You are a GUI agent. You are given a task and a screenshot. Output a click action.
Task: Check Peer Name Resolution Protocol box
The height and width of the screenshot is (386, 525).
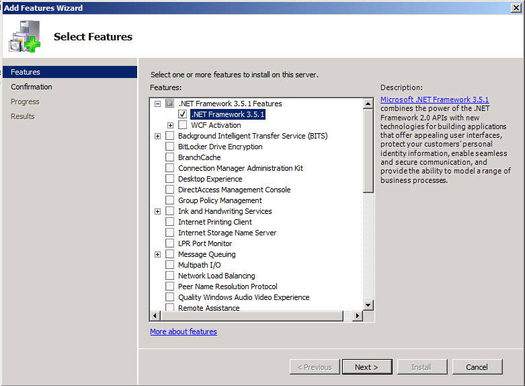(170, 286)
